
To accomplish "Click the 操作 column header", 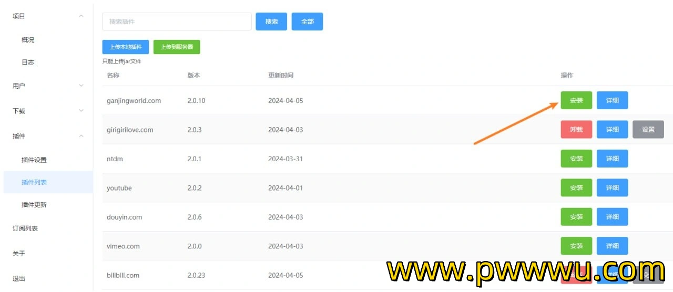I will pos(567,76).
